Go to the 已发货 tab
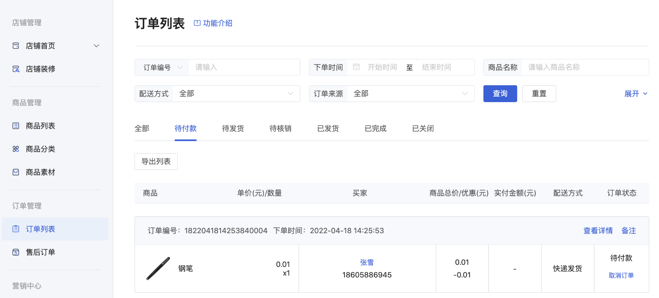 (328, 129)
